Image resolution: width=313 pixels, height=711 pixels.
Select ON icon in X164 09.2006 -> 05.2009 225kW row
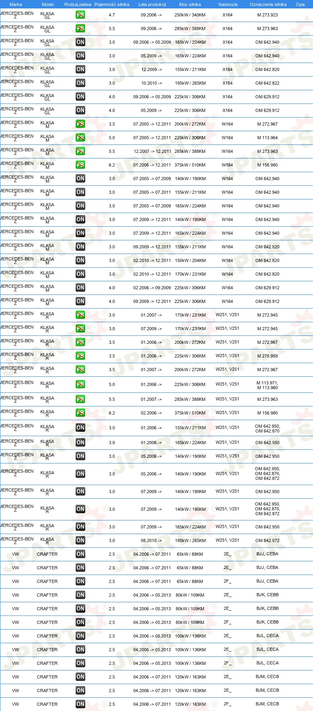[80, 97]
